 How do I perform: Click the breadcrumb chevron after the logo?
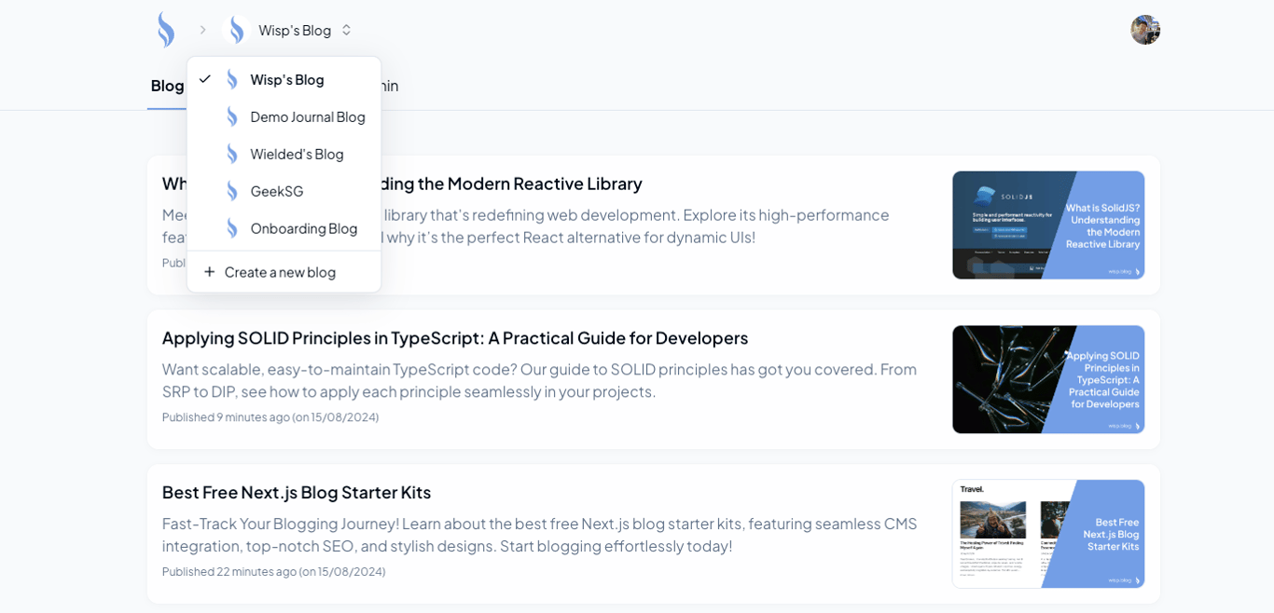203,30
